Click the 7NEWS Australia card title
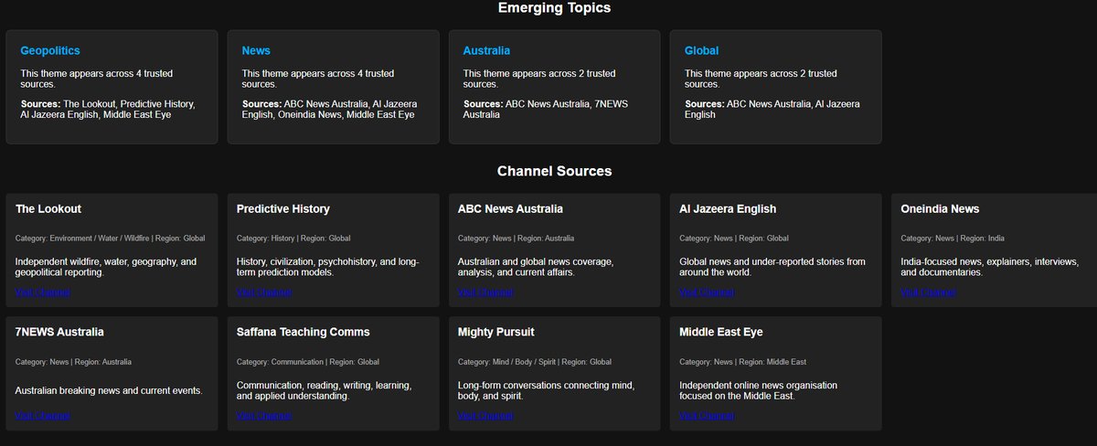 point(59,333)
